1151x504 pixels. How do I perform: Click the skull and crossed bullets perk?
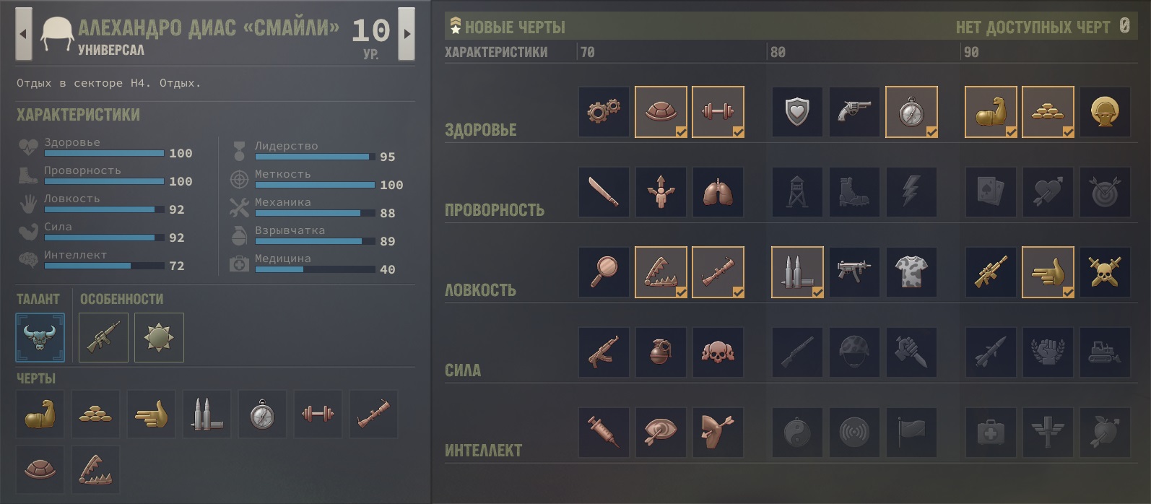1105,272
